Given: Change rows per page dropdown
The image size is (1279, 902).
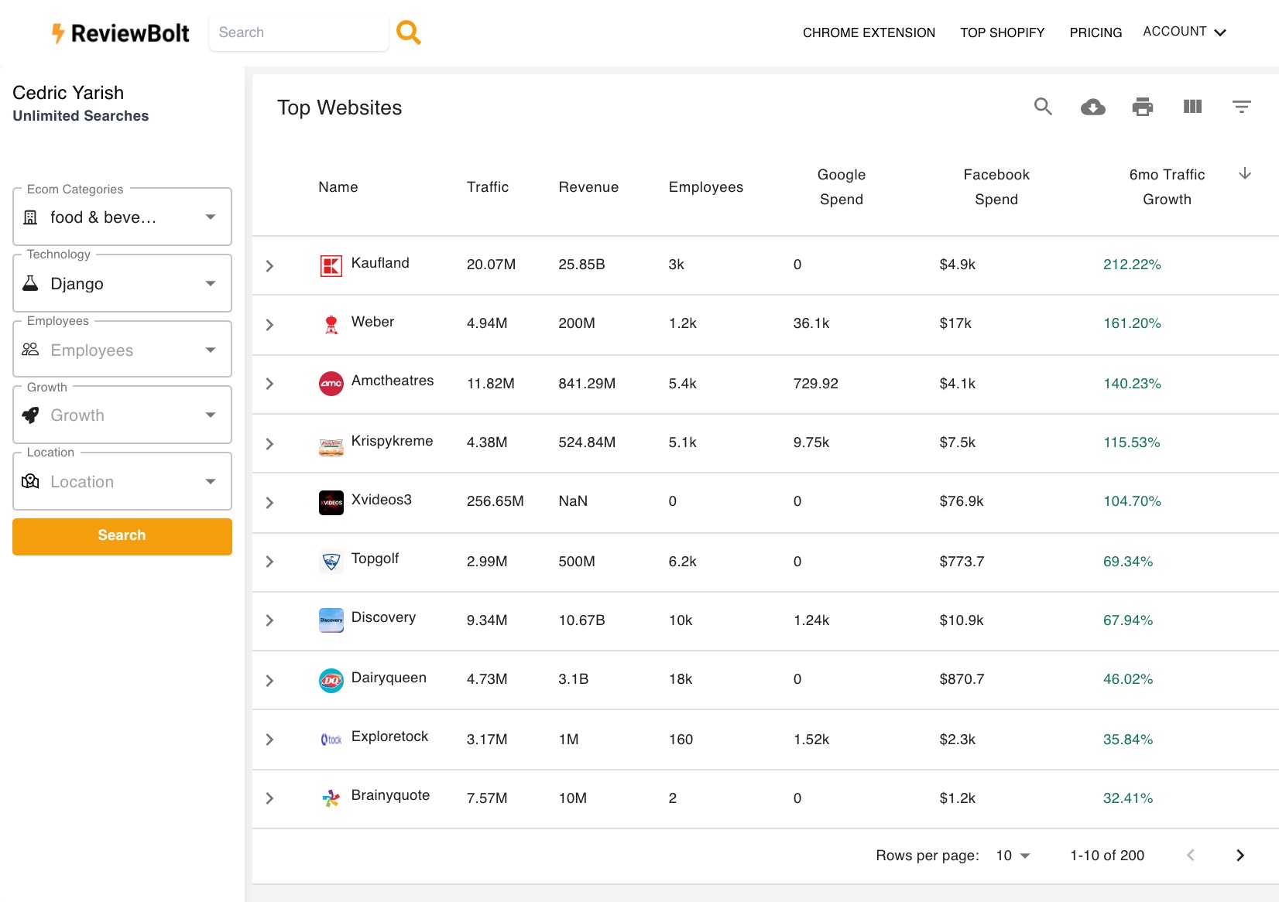Looking at the screenshot, I should tap(1013, 855).
